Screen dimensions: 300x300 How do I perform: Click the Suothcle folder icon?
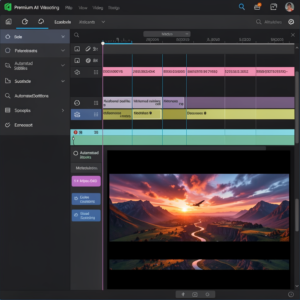[8, 81]
